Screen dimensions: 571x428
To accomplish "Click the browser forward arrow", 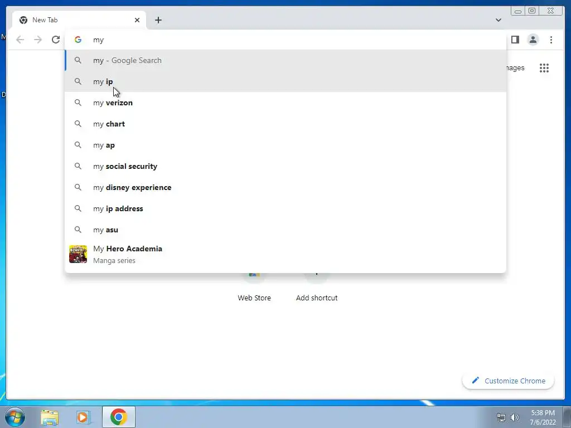I will [38, 40].
